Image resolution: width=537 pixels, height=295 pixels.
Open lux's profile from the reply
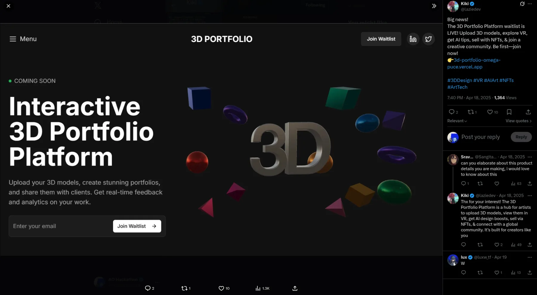pos(464,257)
